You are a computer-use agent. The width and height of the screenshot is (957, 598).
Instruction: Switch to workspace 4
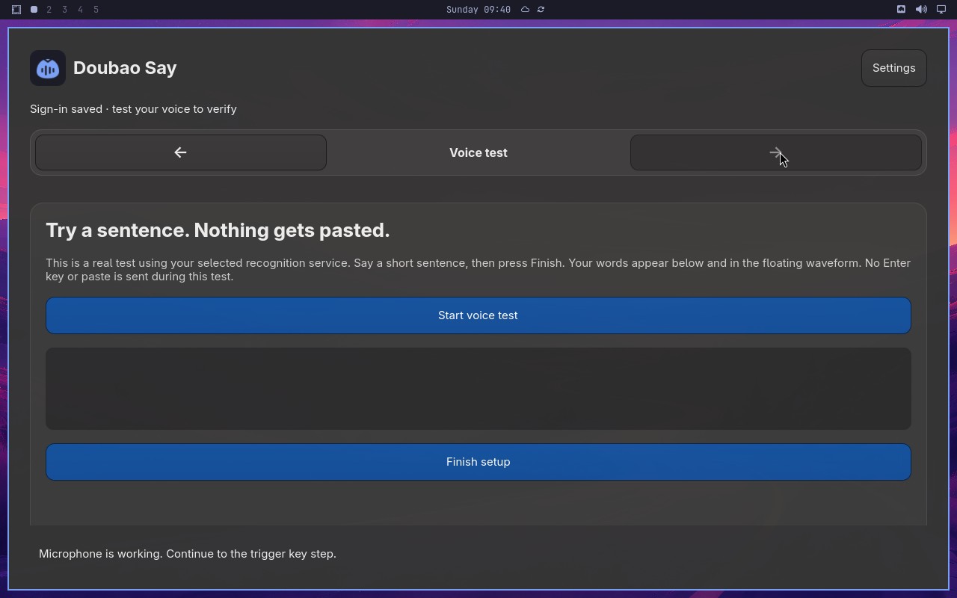(81, 10)
